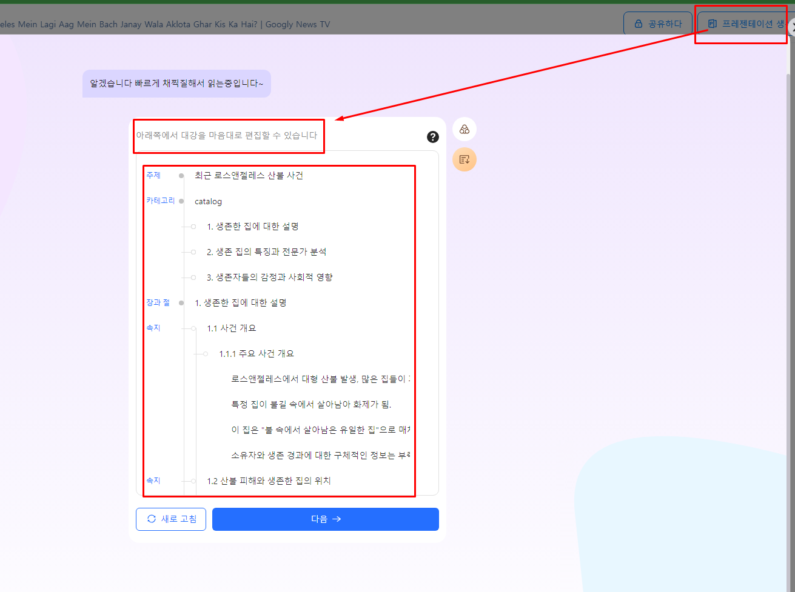Select item 2. 생존 집의 특징과 전문가 분석
Viewport: 795px width, 592px height.
tap(267, 252)
